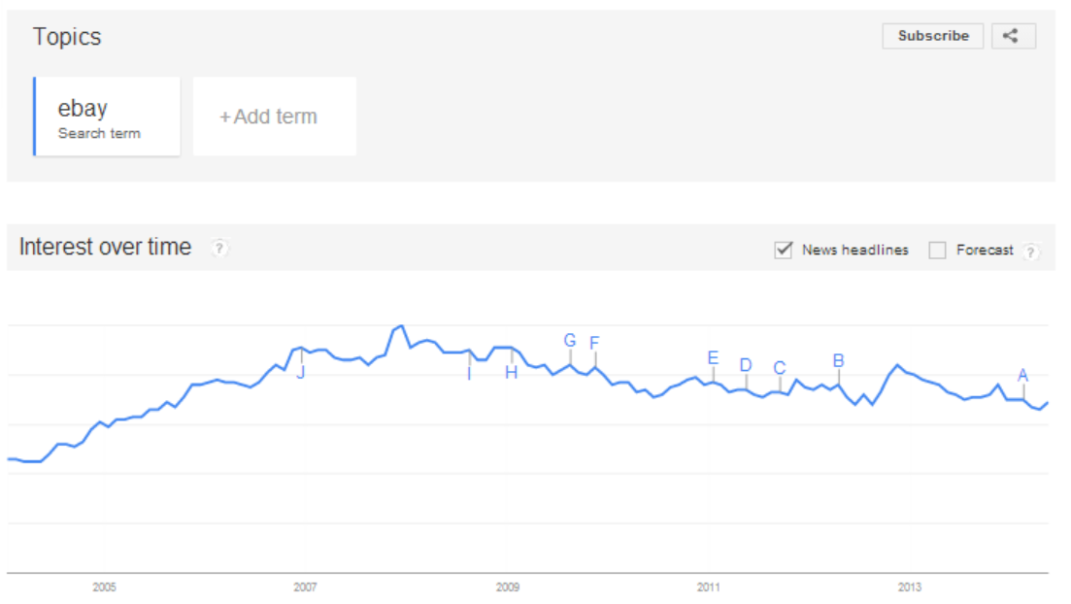Viewport: 1071px width, 604px height.
Task: Open the Interest over time help icon
Action: (219, 248)
